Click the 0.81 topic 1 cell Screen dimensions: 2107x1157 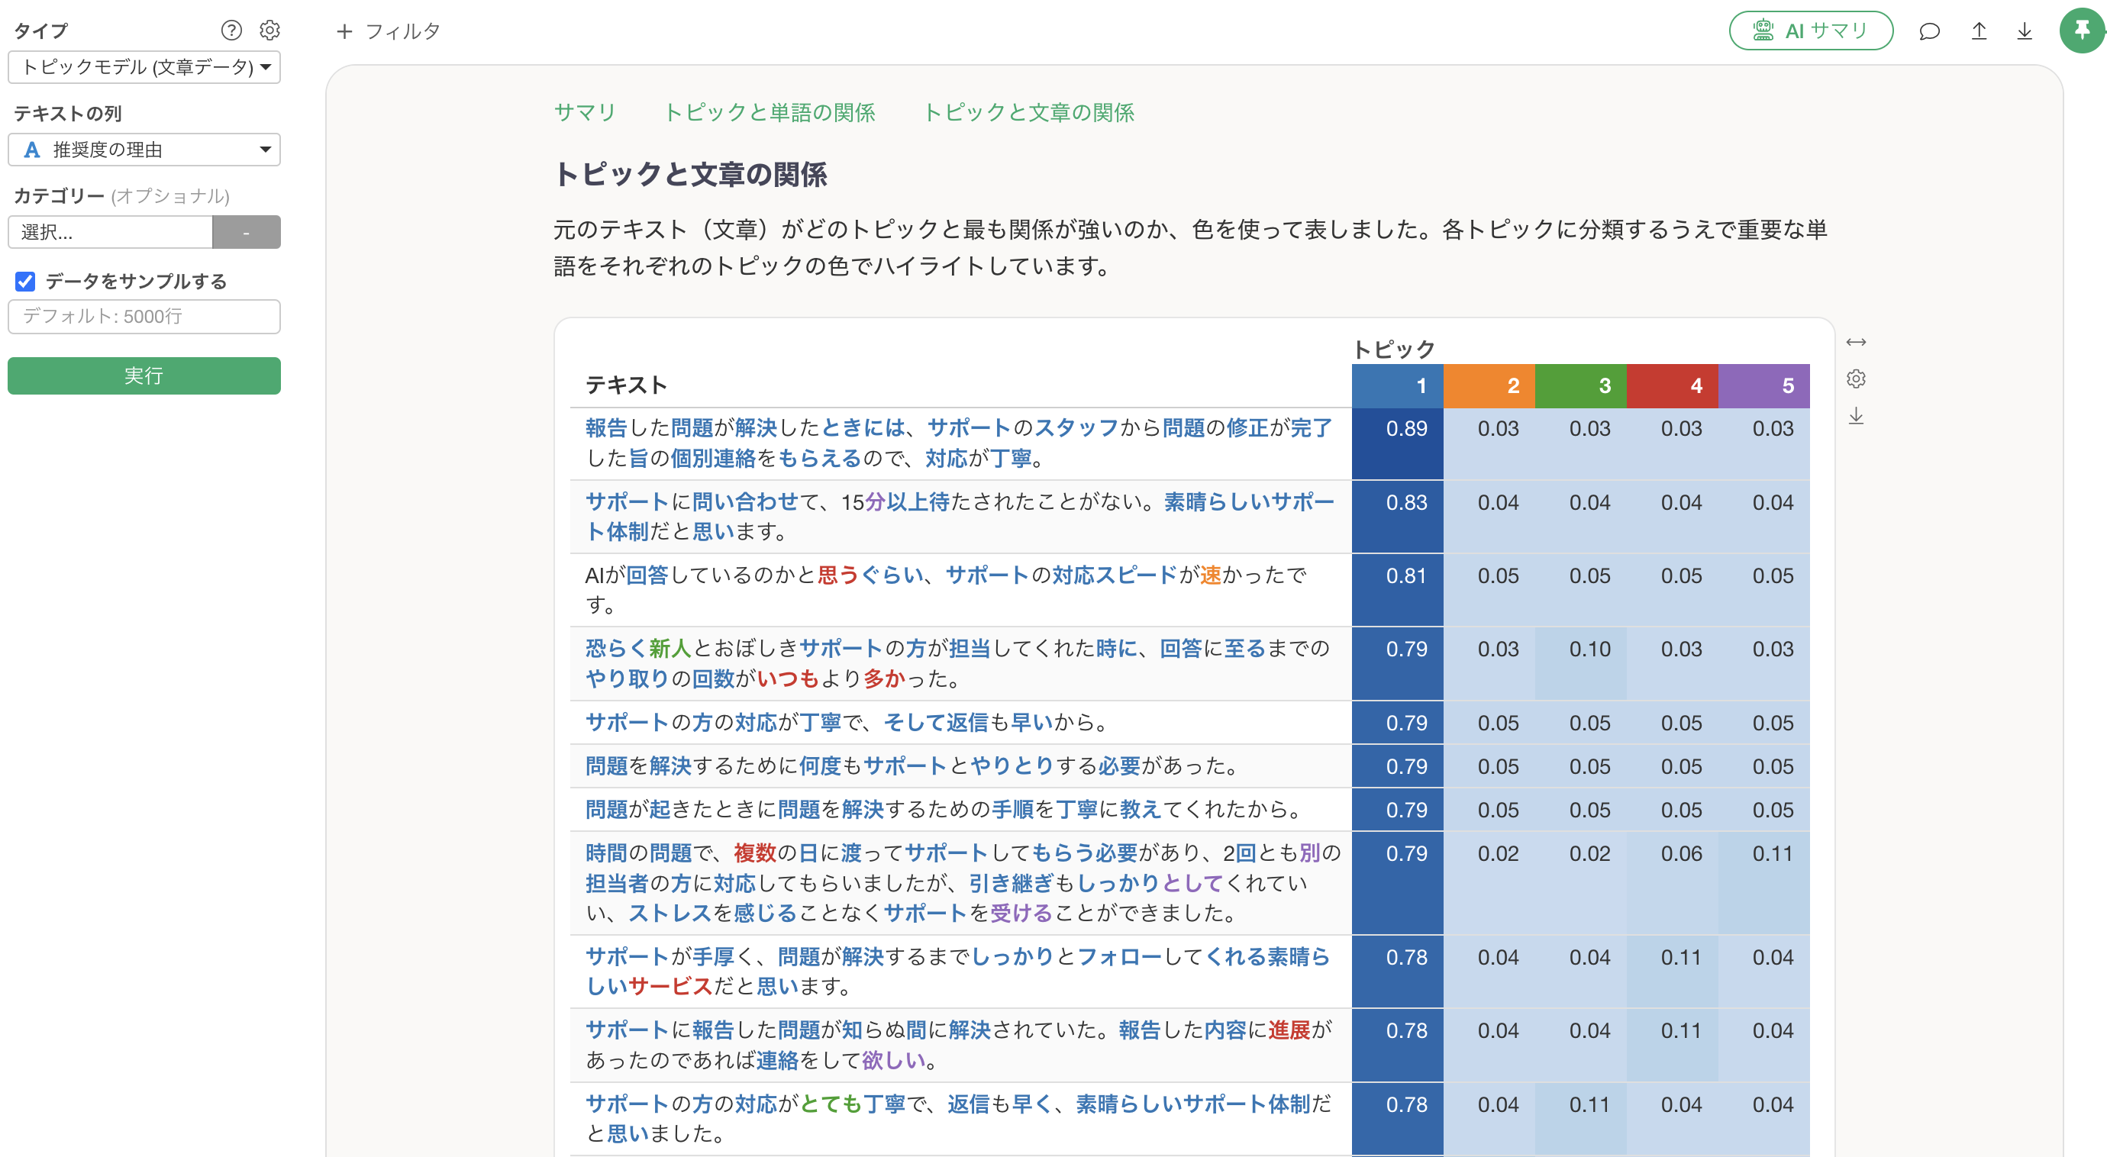(1397, 591)
